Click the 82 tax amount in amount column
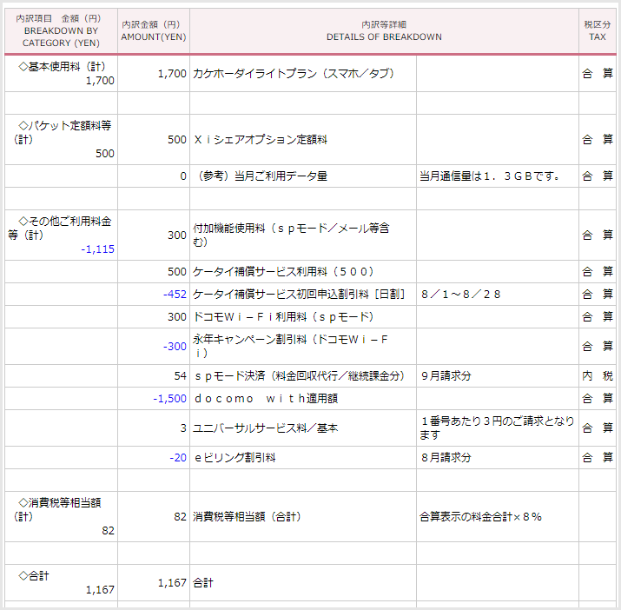The height and width of the screenshot is (610, 621). [180, 516]
